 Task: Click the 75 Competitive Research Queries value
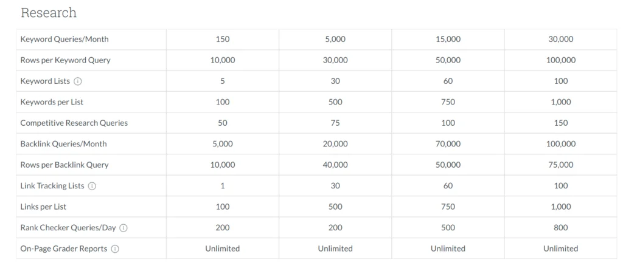[x=335, y=123]
